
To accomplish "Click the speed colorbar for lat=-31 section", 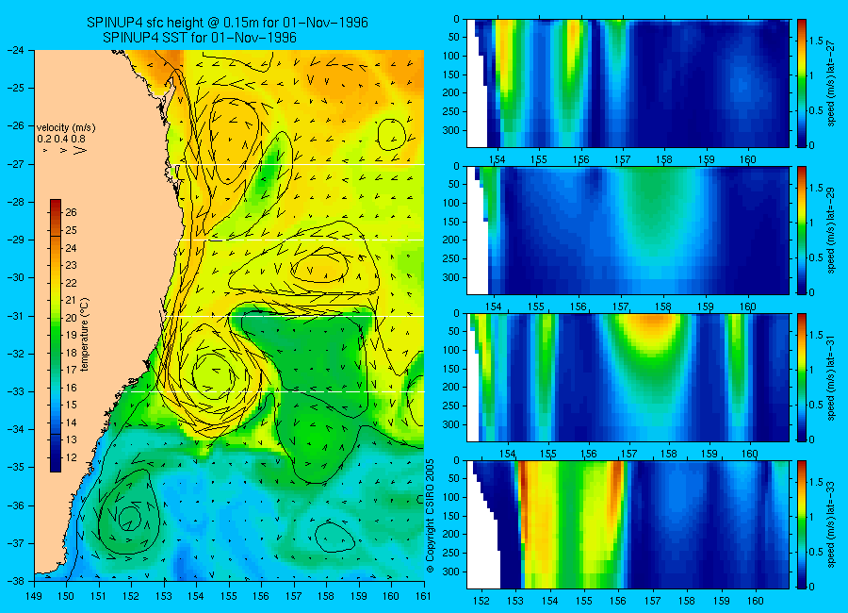I will click(x=801, y=377).
